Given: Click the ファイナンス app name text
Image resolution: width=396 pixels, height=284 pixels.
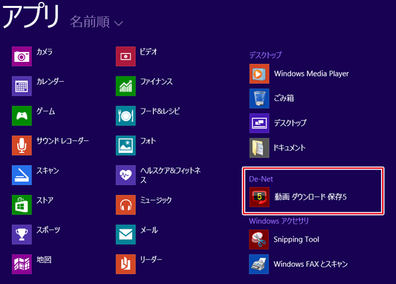Looking at the screenshot, I should coord(156,82).
